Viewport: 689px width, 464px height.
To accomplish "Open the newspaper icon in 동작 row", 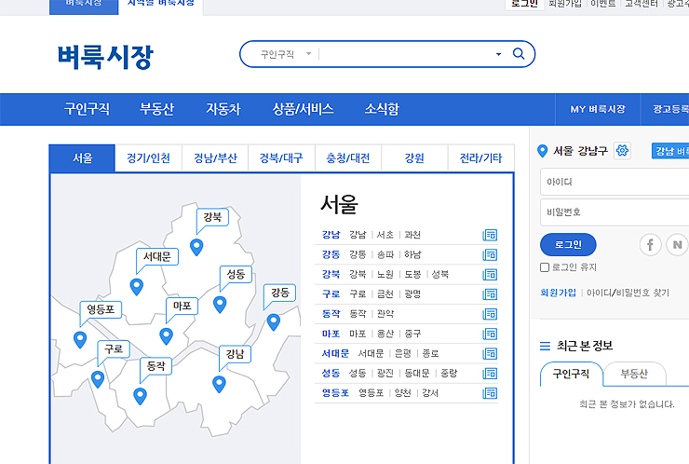I will pyautogui.click(x=490, y=314).
